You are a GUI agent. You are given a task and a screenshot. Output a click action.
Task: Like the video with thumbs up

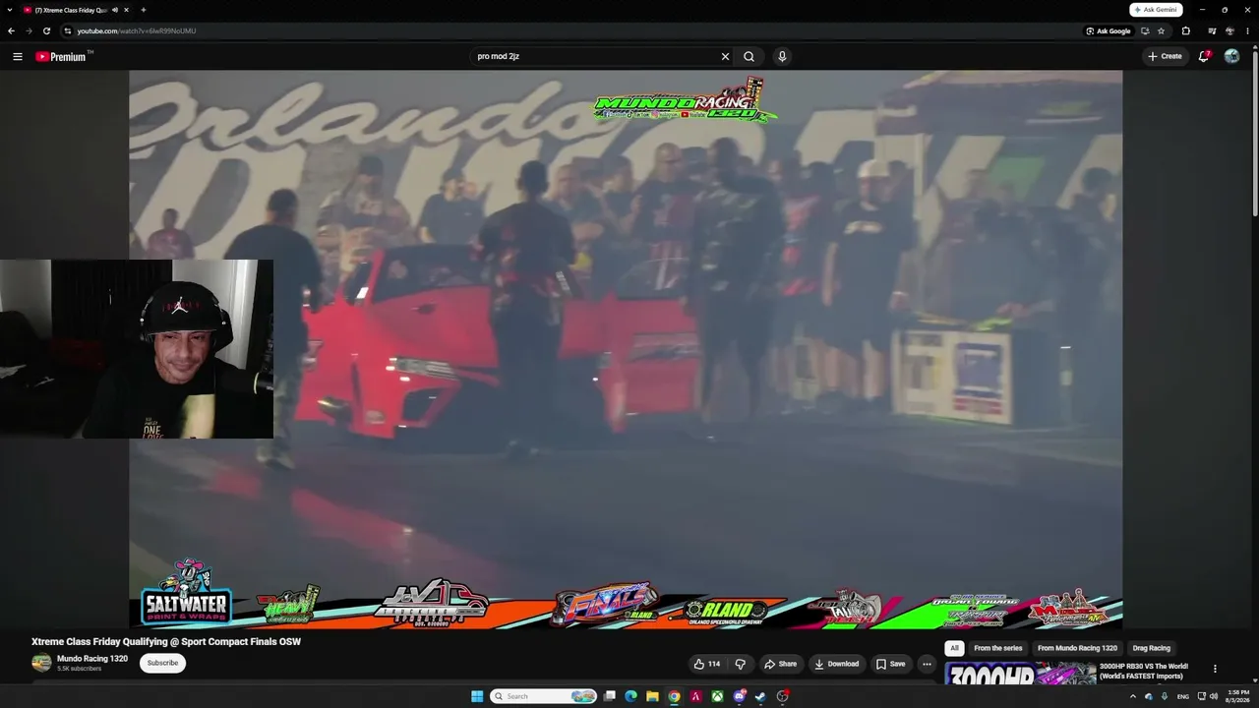pos(707,664)
